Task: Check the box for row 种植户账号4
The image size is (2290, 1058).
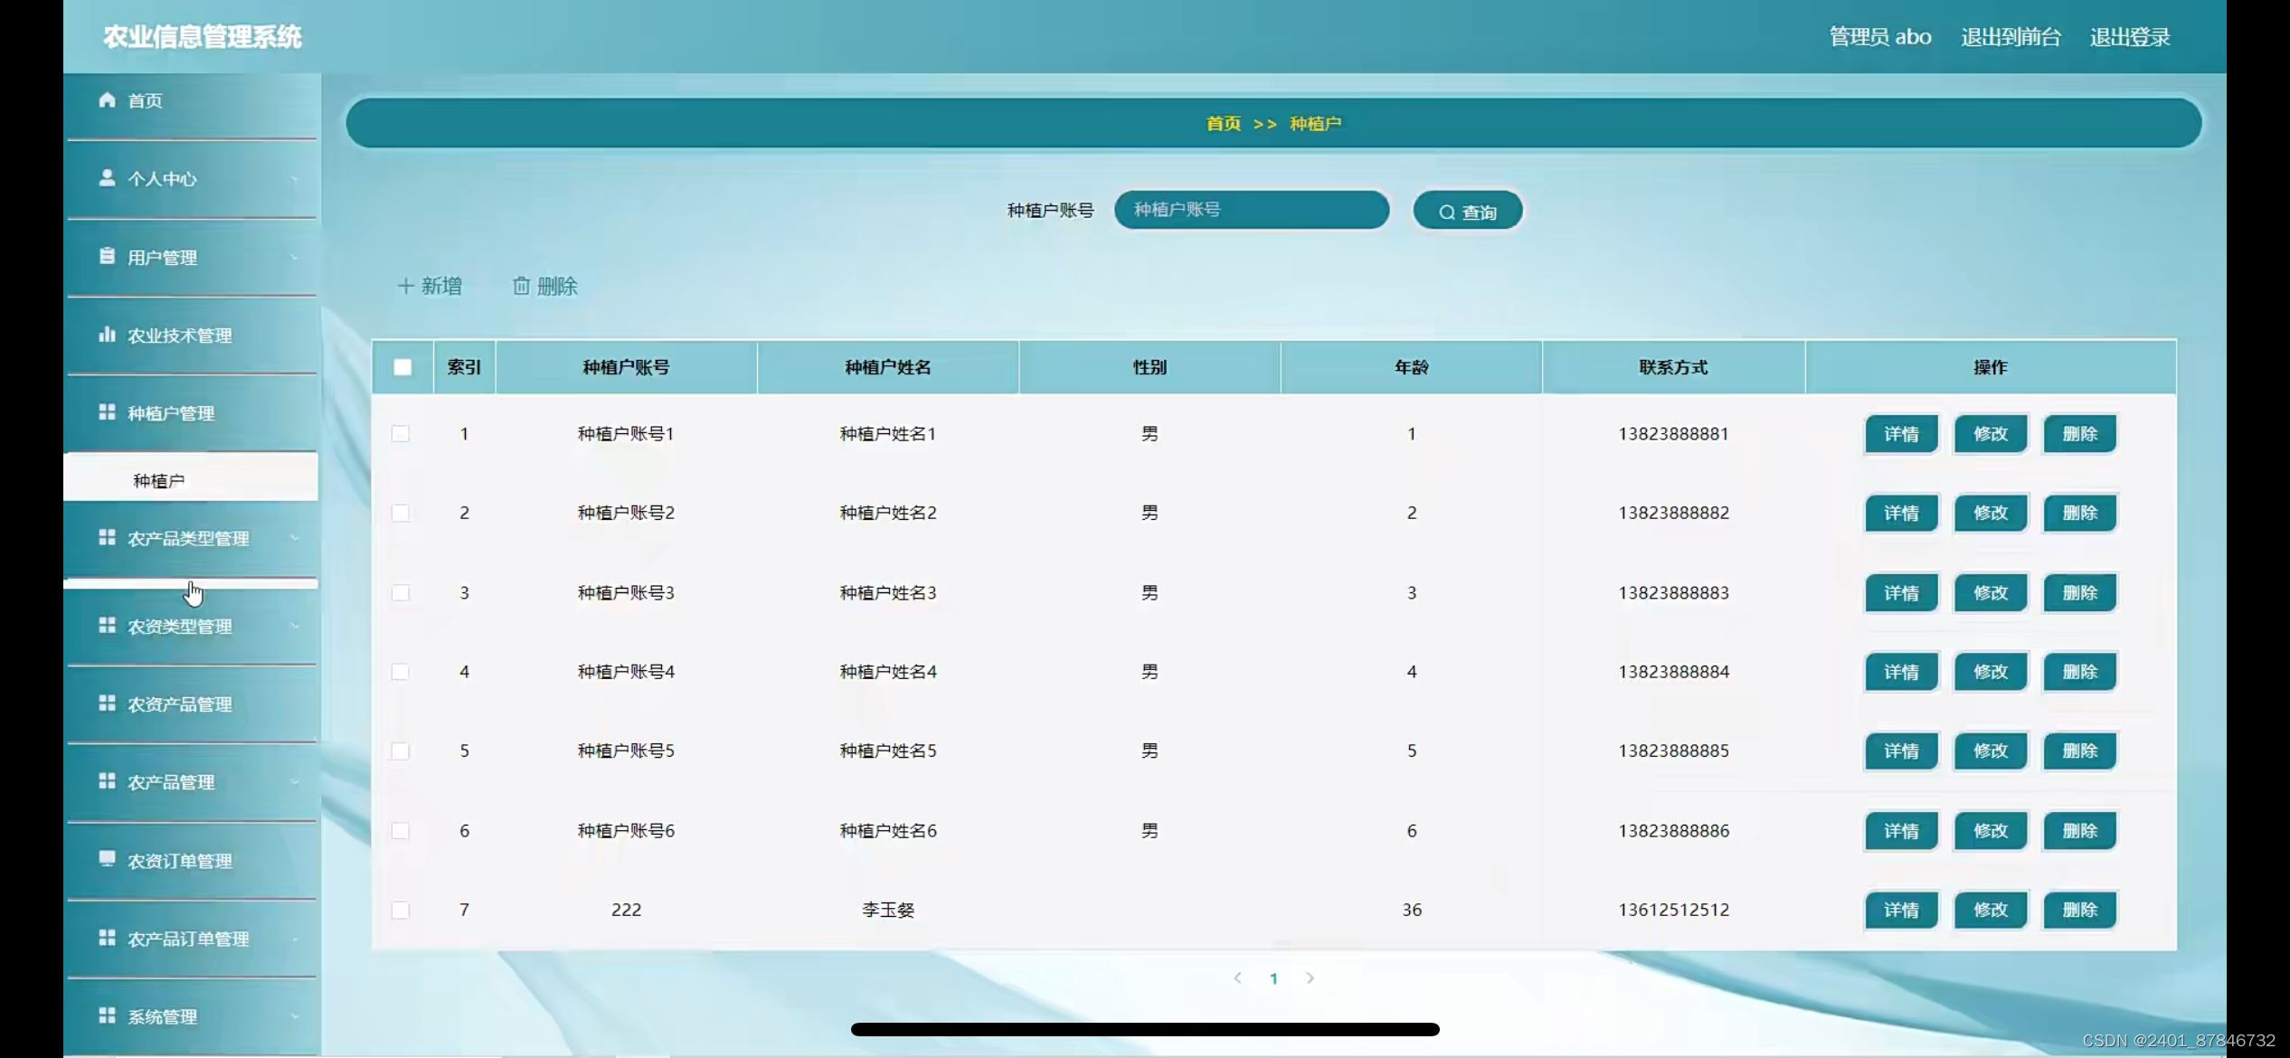Action: pos(401,672)
